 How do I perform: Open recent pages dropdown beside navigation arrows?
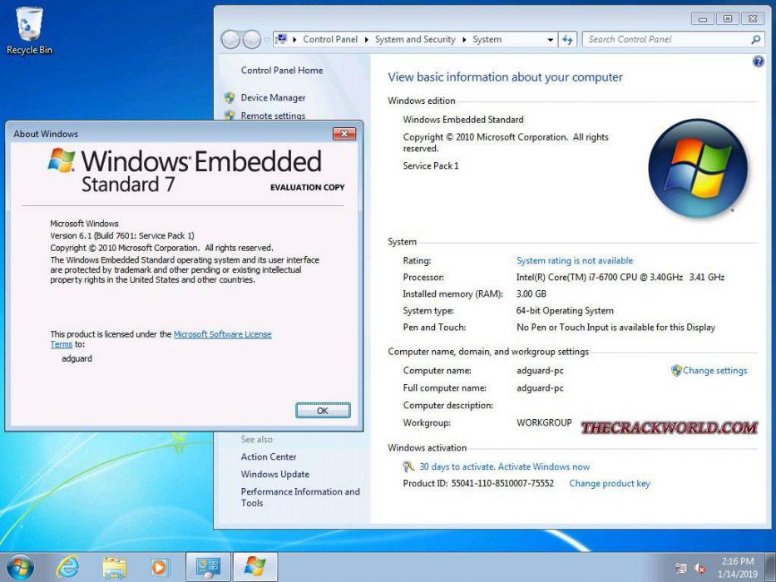coord(267,40)
